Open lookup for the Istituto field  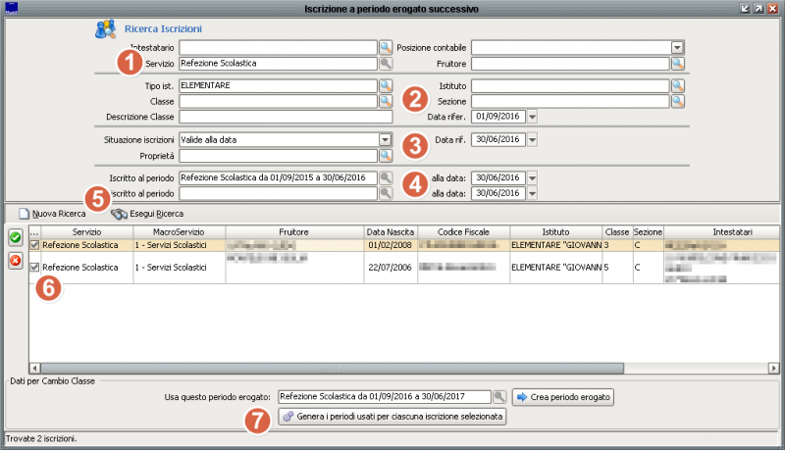click(677, 86)
